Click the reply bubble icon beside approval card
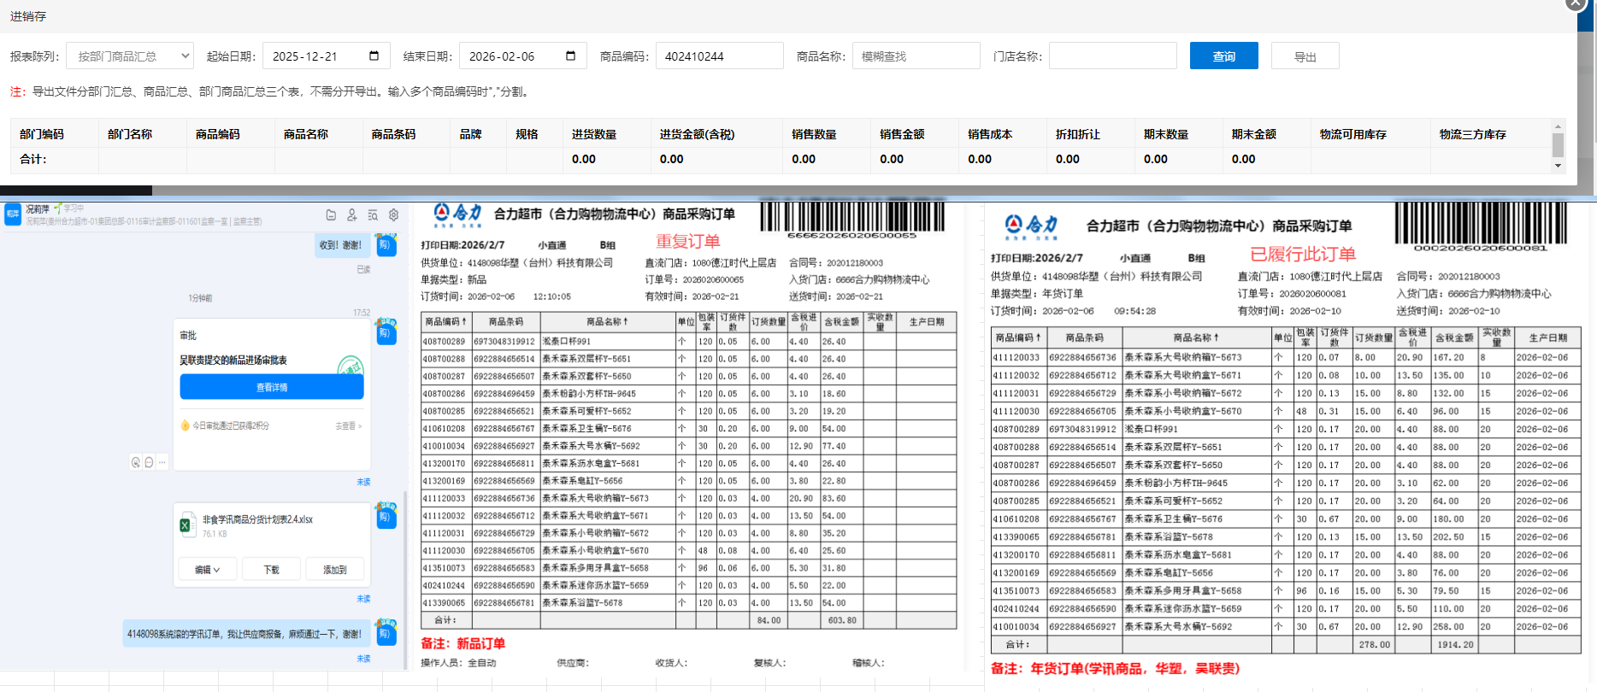This screenshot has width=1597, height=692. [x=149, y=462]
